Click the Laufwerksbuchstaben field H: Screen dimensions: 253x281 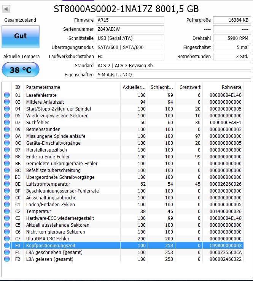pos(130,57)
